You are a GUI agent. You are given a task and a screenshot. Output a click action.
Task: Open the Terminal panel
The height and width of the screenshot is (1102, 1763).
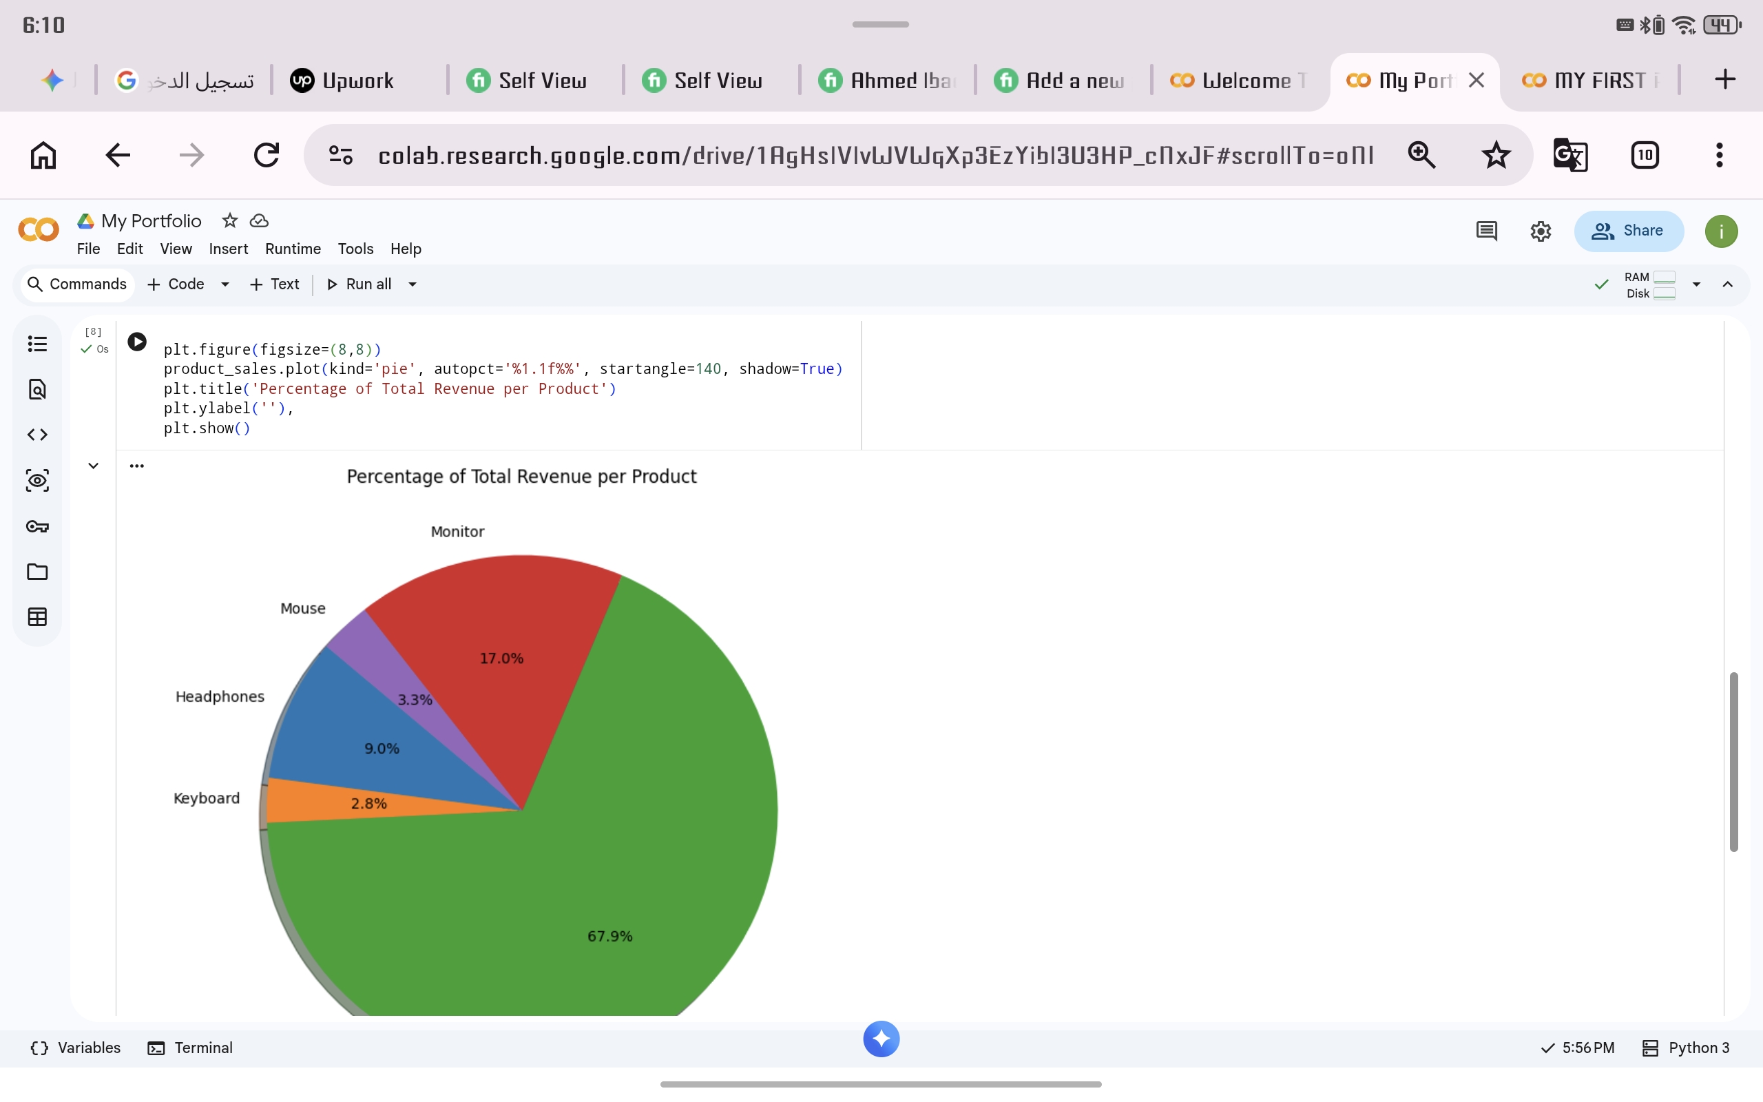coord(190,1048)
